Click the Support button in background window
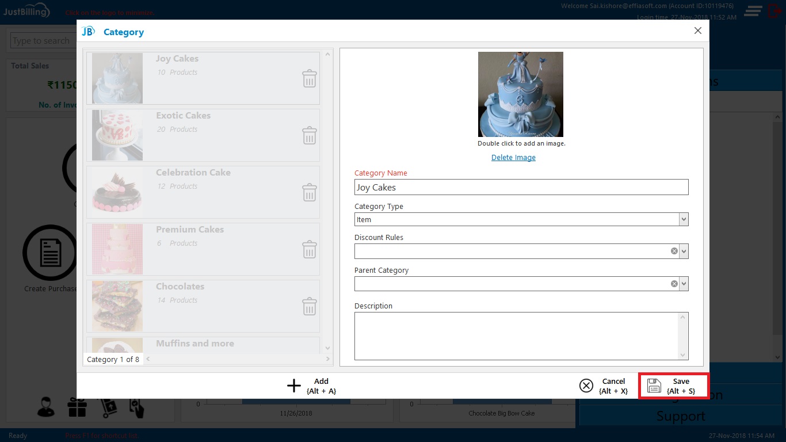Image resolution: width=786 pixels, height=442 pixels. 681,416
